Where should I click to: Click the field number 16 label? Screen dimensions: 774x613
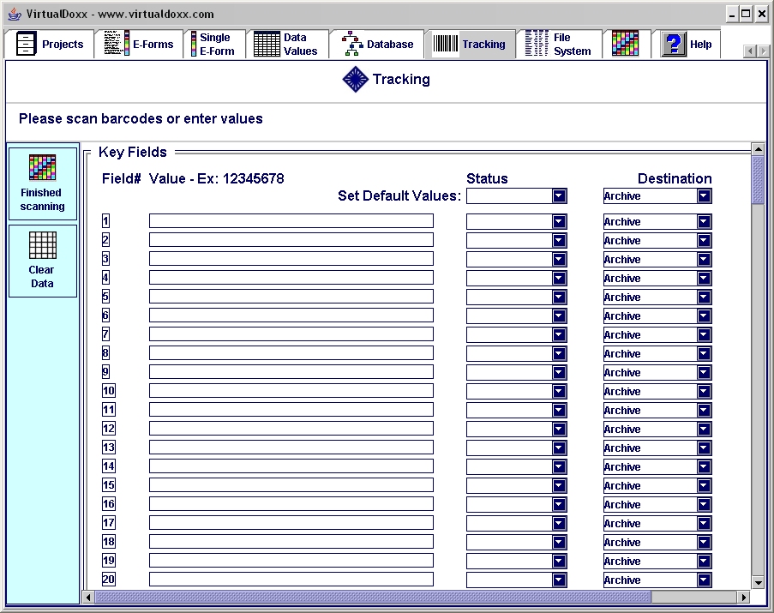tap(109, 504)
